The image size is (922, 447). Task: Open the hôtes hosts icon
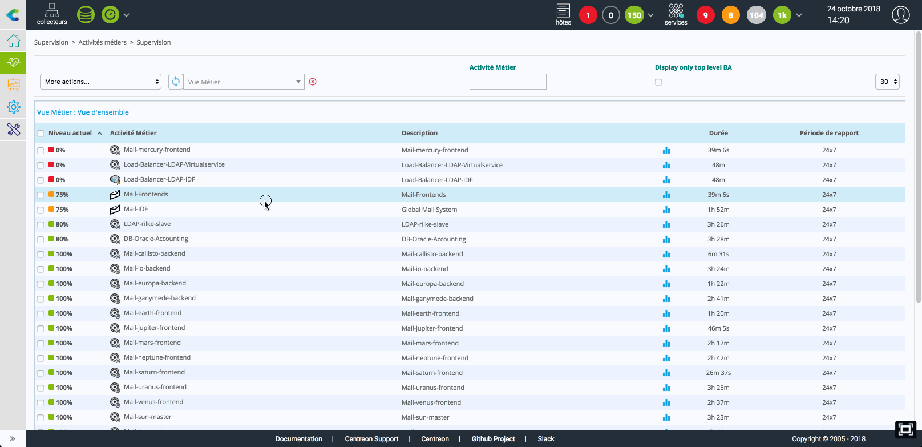563,14
